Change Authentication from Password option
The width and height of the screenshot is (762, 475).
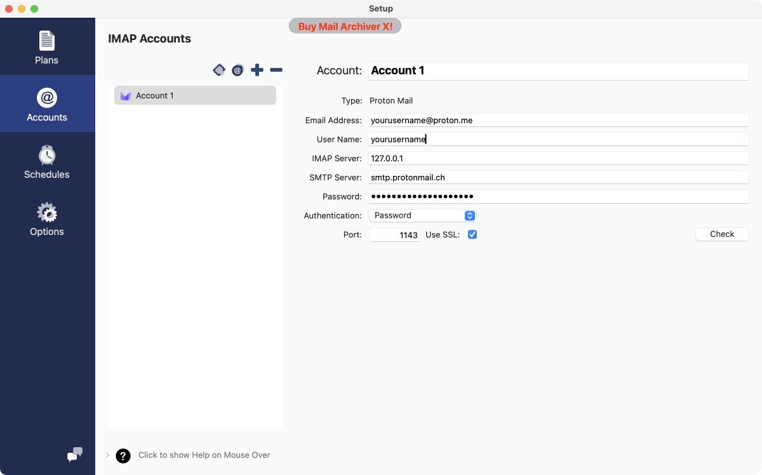[469, 215]
